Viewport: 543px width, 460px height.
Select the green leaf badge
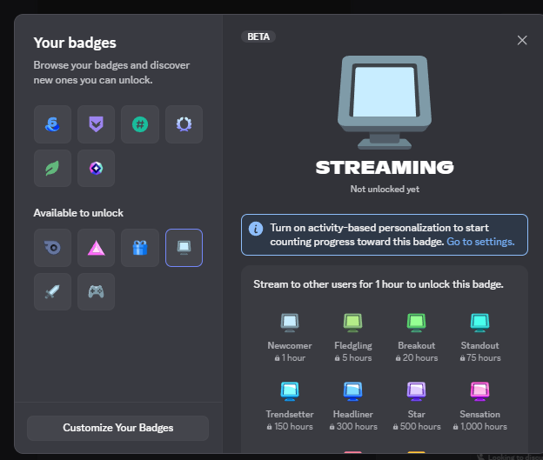tap(52, 168)
